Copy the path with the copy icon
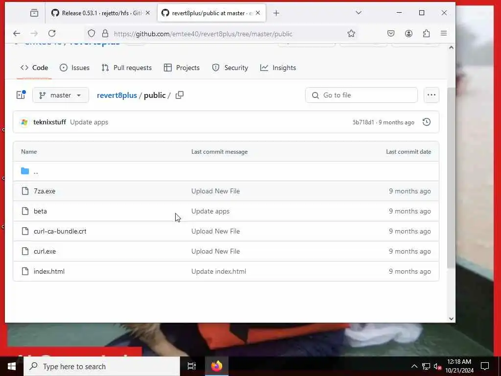The width and height of the screenshot is (501, 376). click(180, 95)
